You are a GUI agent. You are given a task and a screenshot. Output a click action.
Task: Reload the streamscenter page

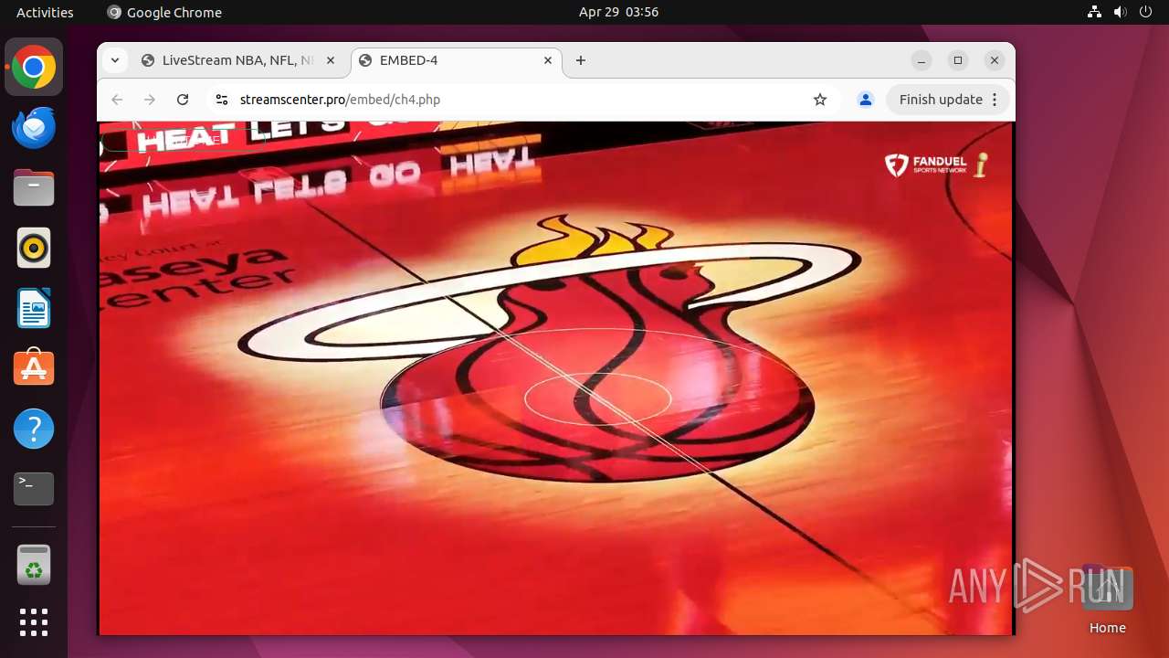183,100
